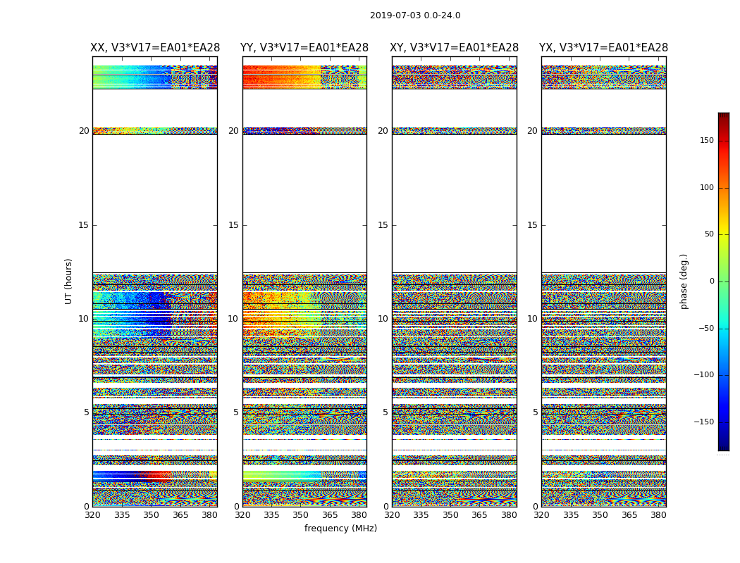Image resolution: width=740 pixels, height=563 pixels.
Task: Click x-axis tick 350 under the XX panel
Action: tap(151, 515)
